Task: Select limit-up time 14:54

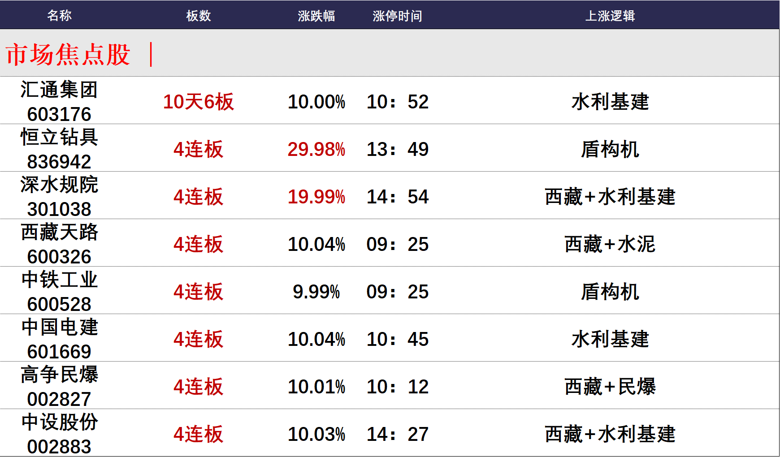Action: (x=398, y=197)
